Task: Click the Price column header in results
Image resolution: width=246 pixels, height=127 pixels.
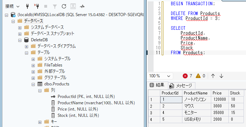Action: tap(220, 93)
